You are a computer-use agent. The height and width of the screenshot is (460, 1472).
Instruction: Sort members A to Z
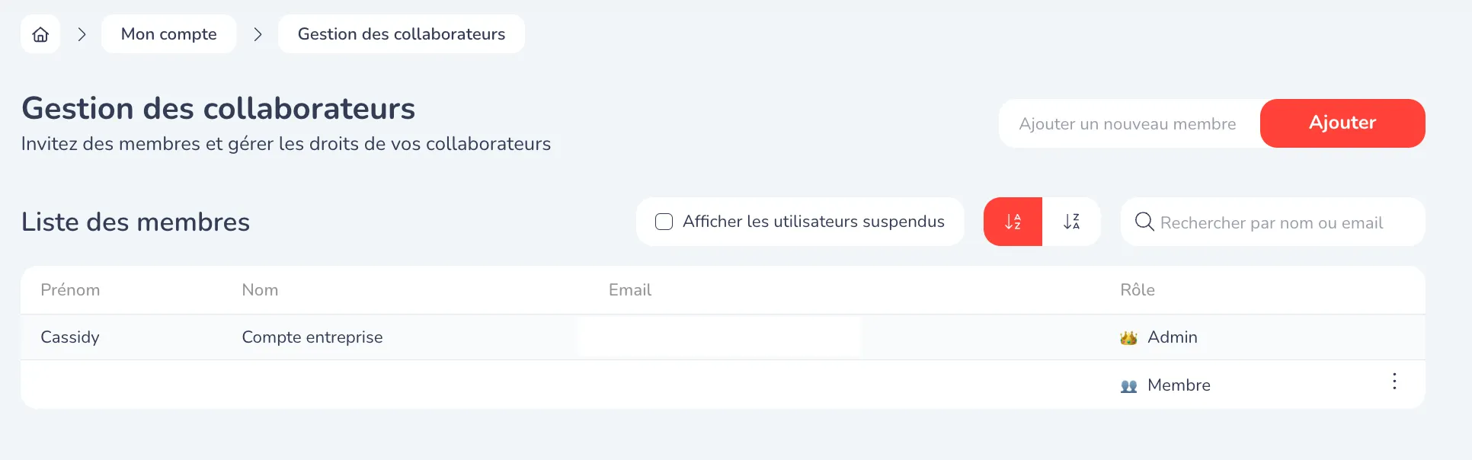[1013, 222]
